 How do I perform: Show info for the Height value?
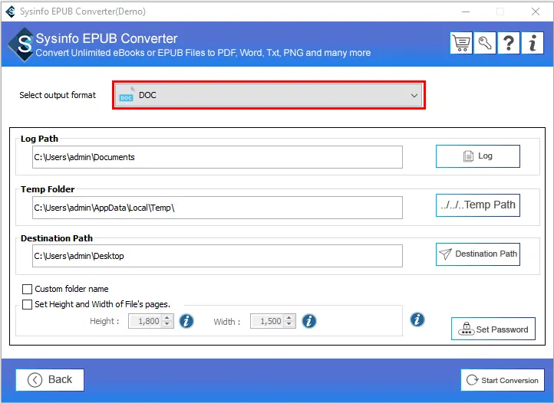(186, 321)
